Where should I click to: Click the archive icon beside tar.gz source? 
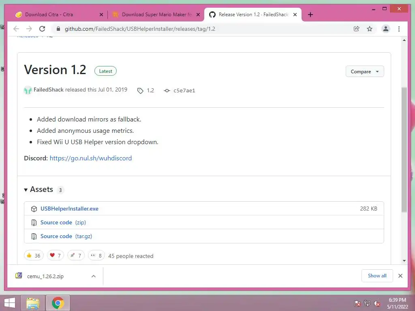click(34, 236)
